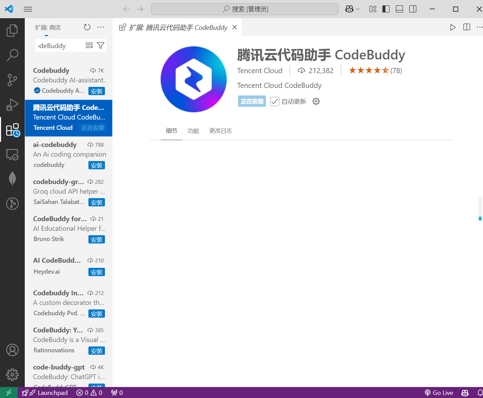Image resolution: width=483 pixels, height=398 pixels.
Task: Switch to the 功能 tab
Action: point(193,131)
